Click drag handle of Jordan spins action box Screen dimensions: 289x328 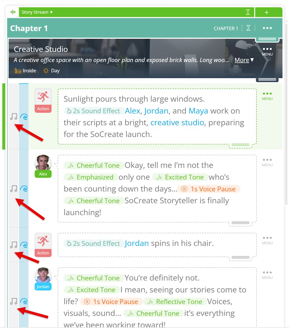[241, 258]
